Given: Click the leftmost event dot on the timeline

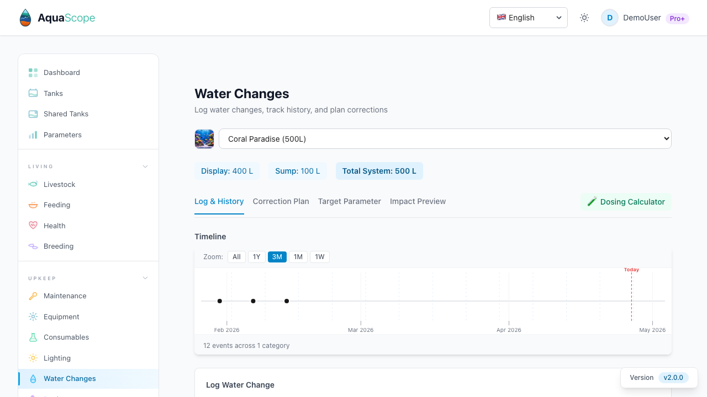Looking at the screenshot, I should point(219,301).
